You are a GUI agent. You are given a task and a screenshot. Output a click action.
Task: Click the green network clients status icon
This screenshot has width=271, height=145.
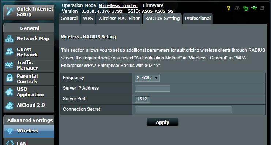(245, 8)
